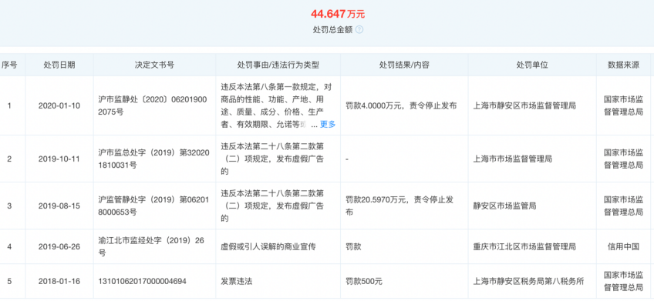Click the 数据来源 column header

(624, 65)
